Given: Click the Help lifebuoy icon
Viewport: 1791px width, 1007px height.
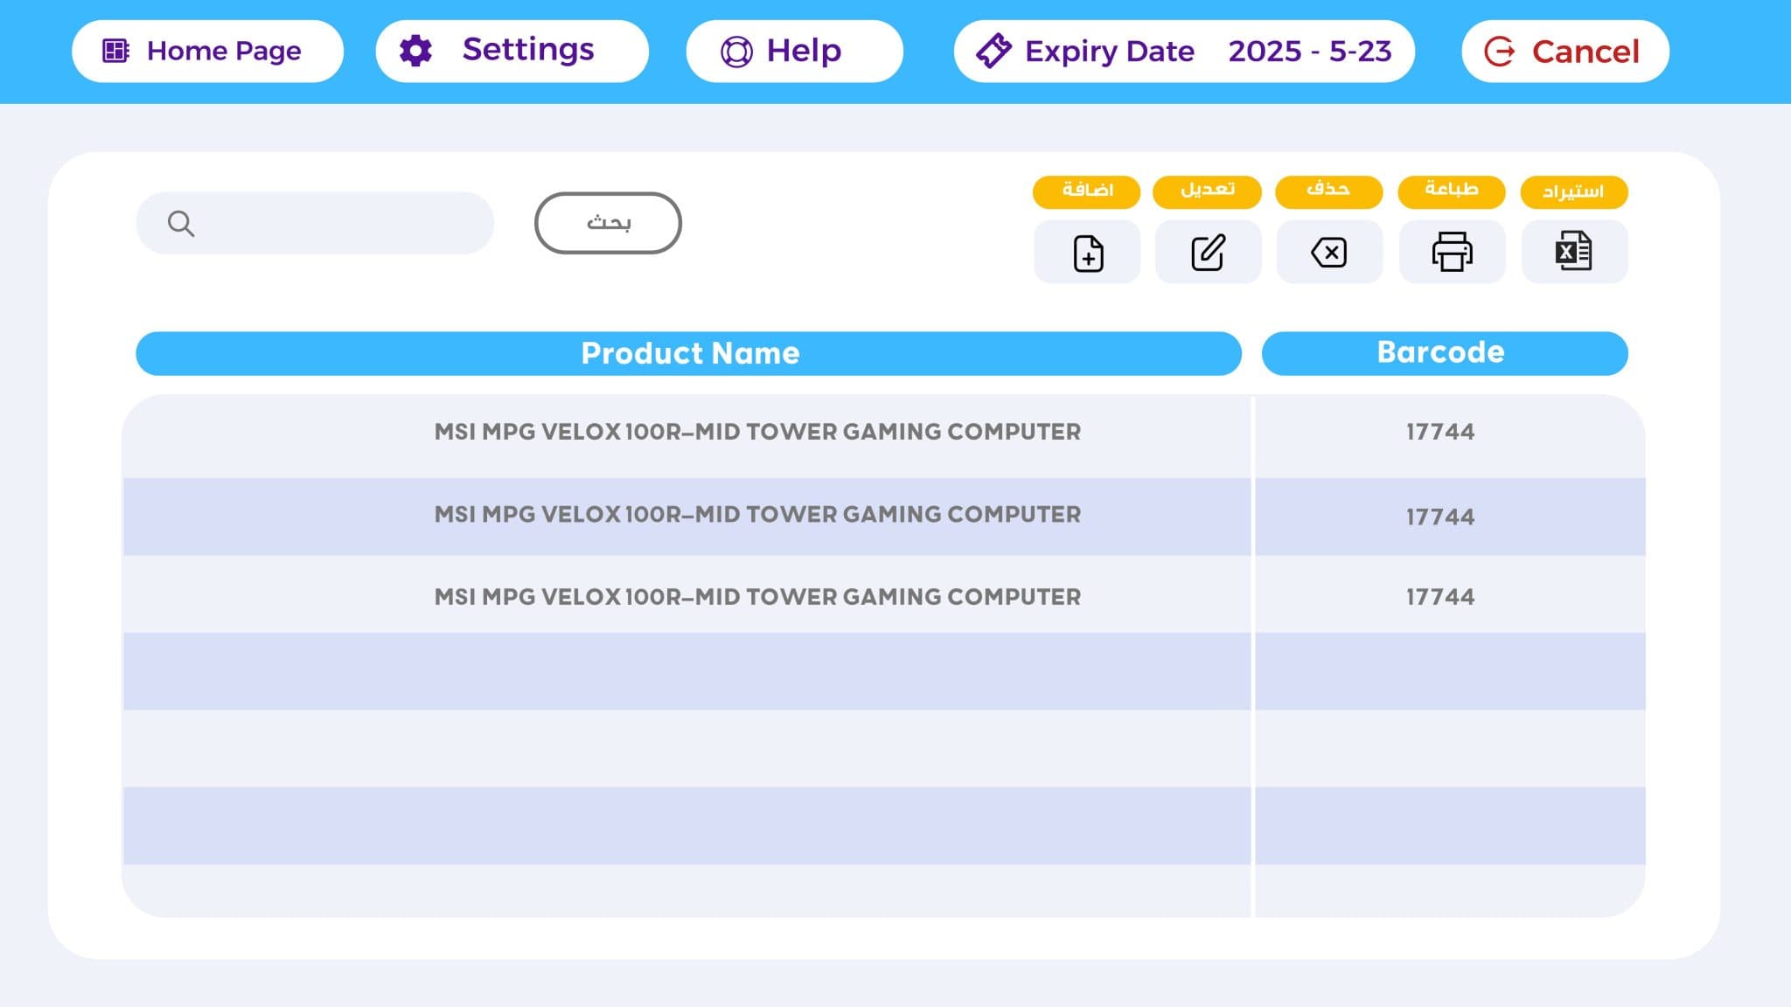Looking at the screenshot, I should (736, 52).
